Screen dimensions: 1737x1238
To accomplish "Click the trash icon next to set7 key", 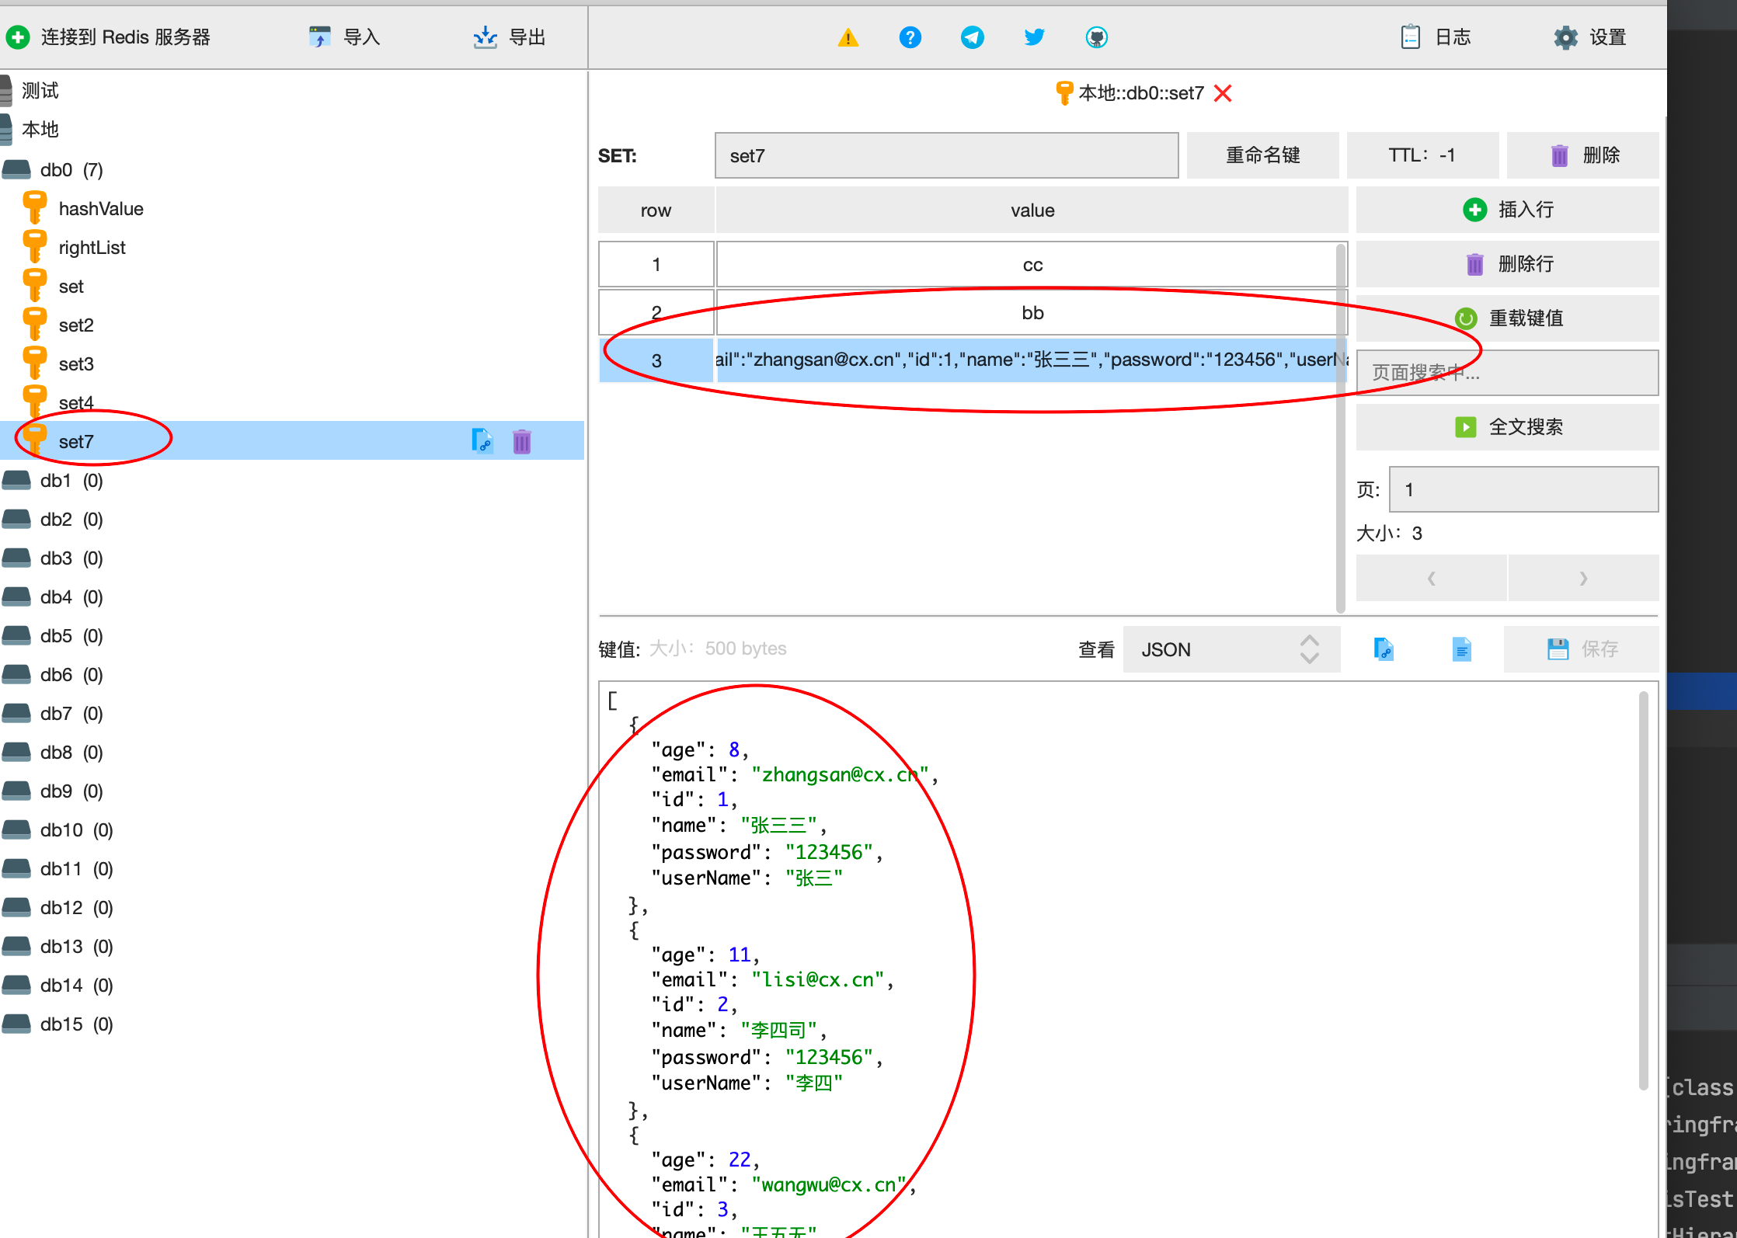I will point(521,441).
